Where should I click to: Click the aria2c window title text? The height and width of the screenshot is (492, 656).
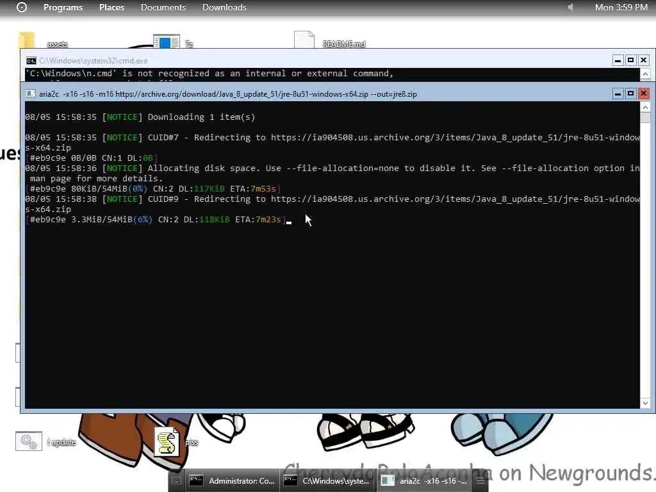coord(228,94)
